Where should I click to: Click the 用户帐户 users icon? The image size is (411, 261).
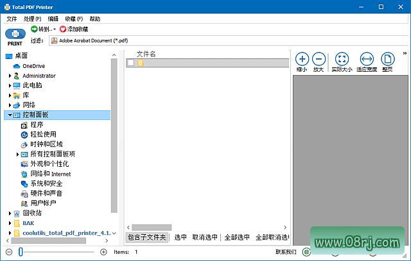coord(24,203)
